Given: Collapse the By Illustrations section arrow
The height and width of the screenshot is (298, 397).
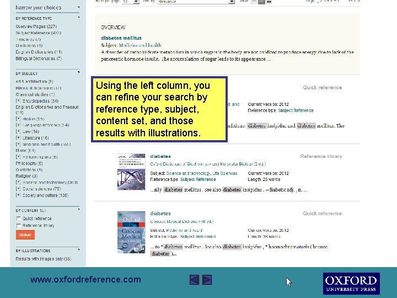Looking at the screenshot, I should (x=78, y=250).
